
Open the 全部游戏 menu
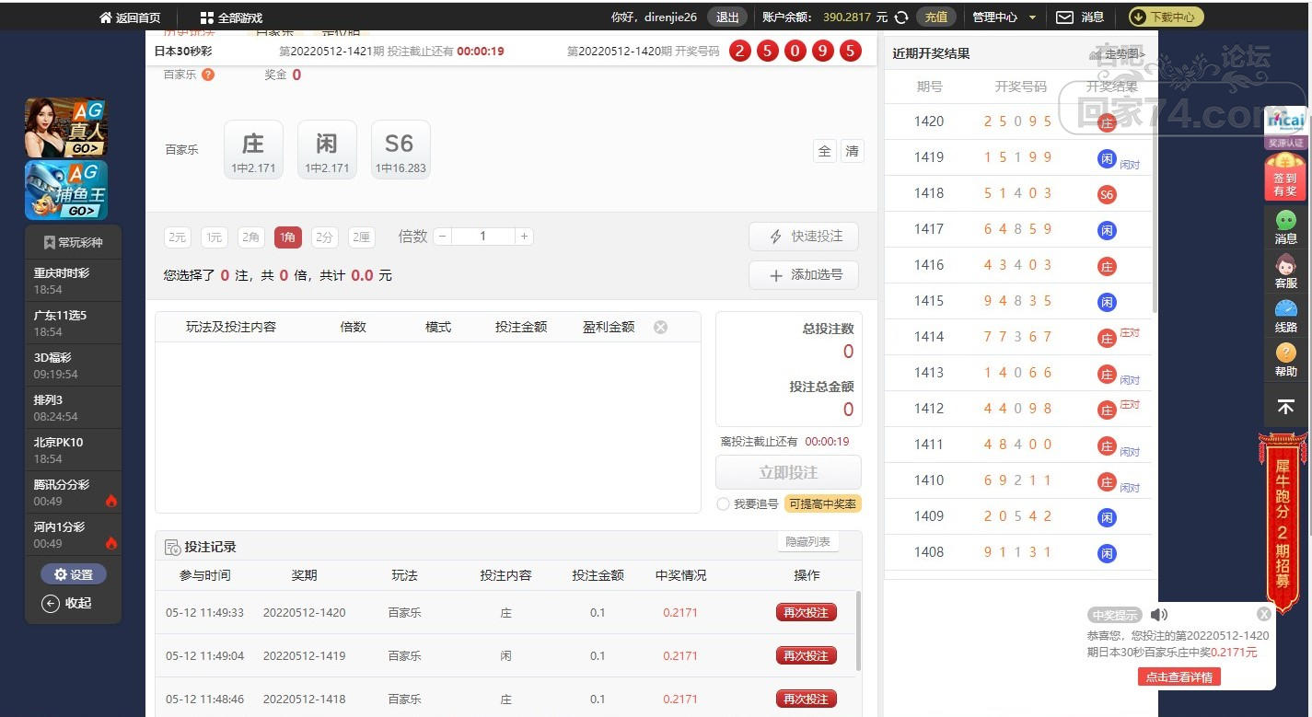coord(231,17)
